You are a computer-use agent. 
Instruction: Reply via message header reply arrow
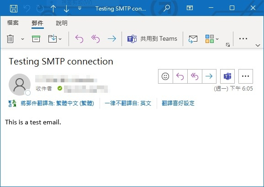point(180,76)
